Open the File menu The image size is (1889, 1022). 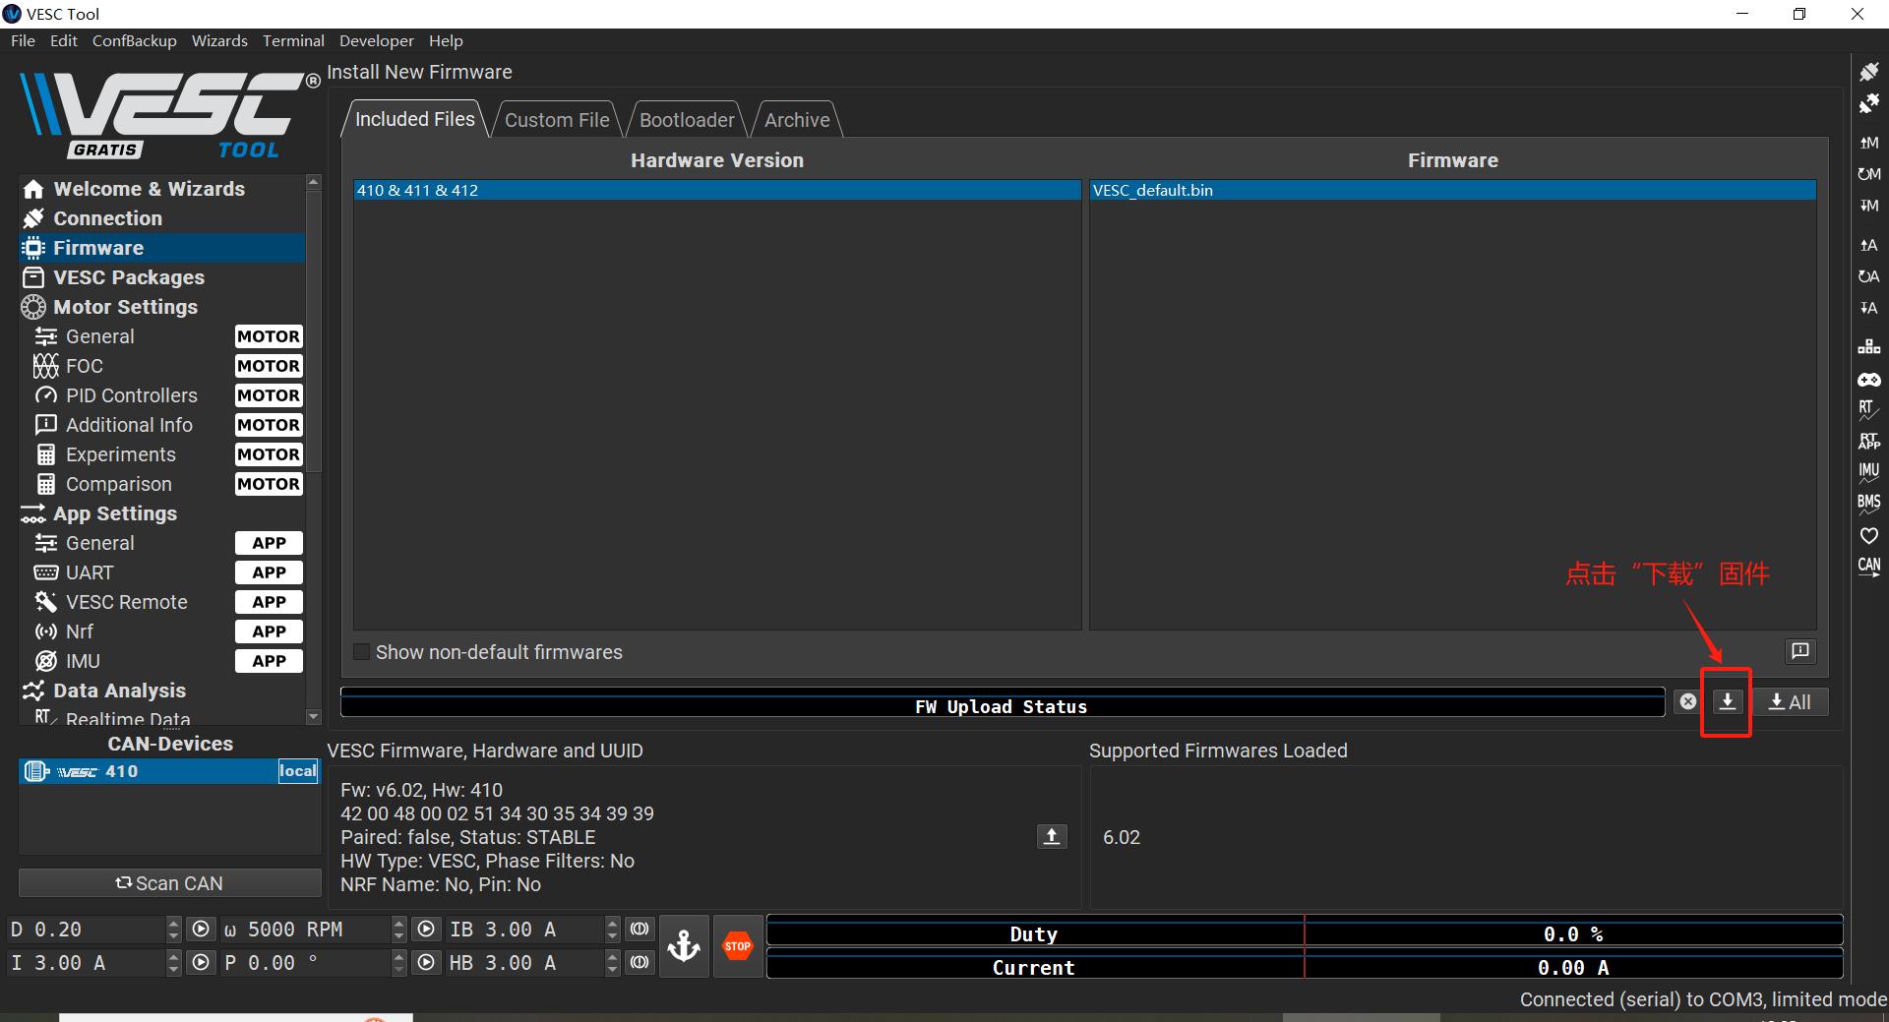(23, 40)
